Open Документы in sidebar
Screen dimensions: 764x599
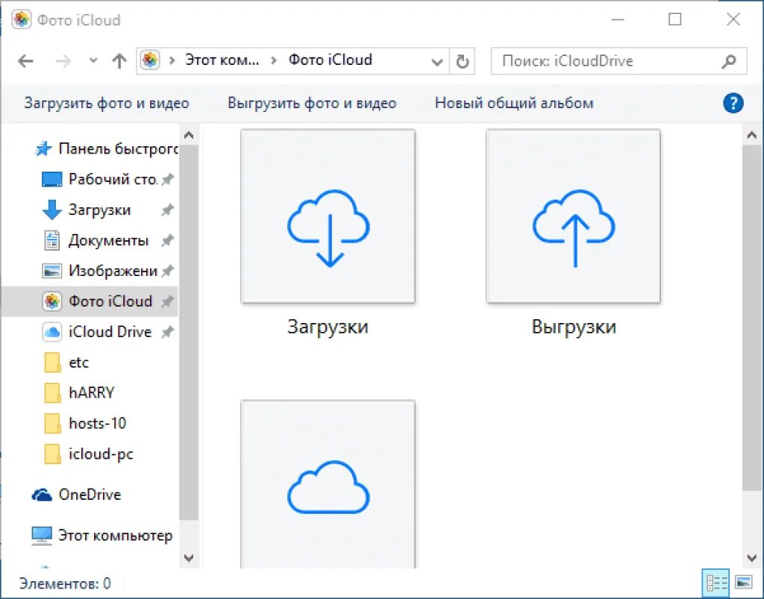[96, 241]
